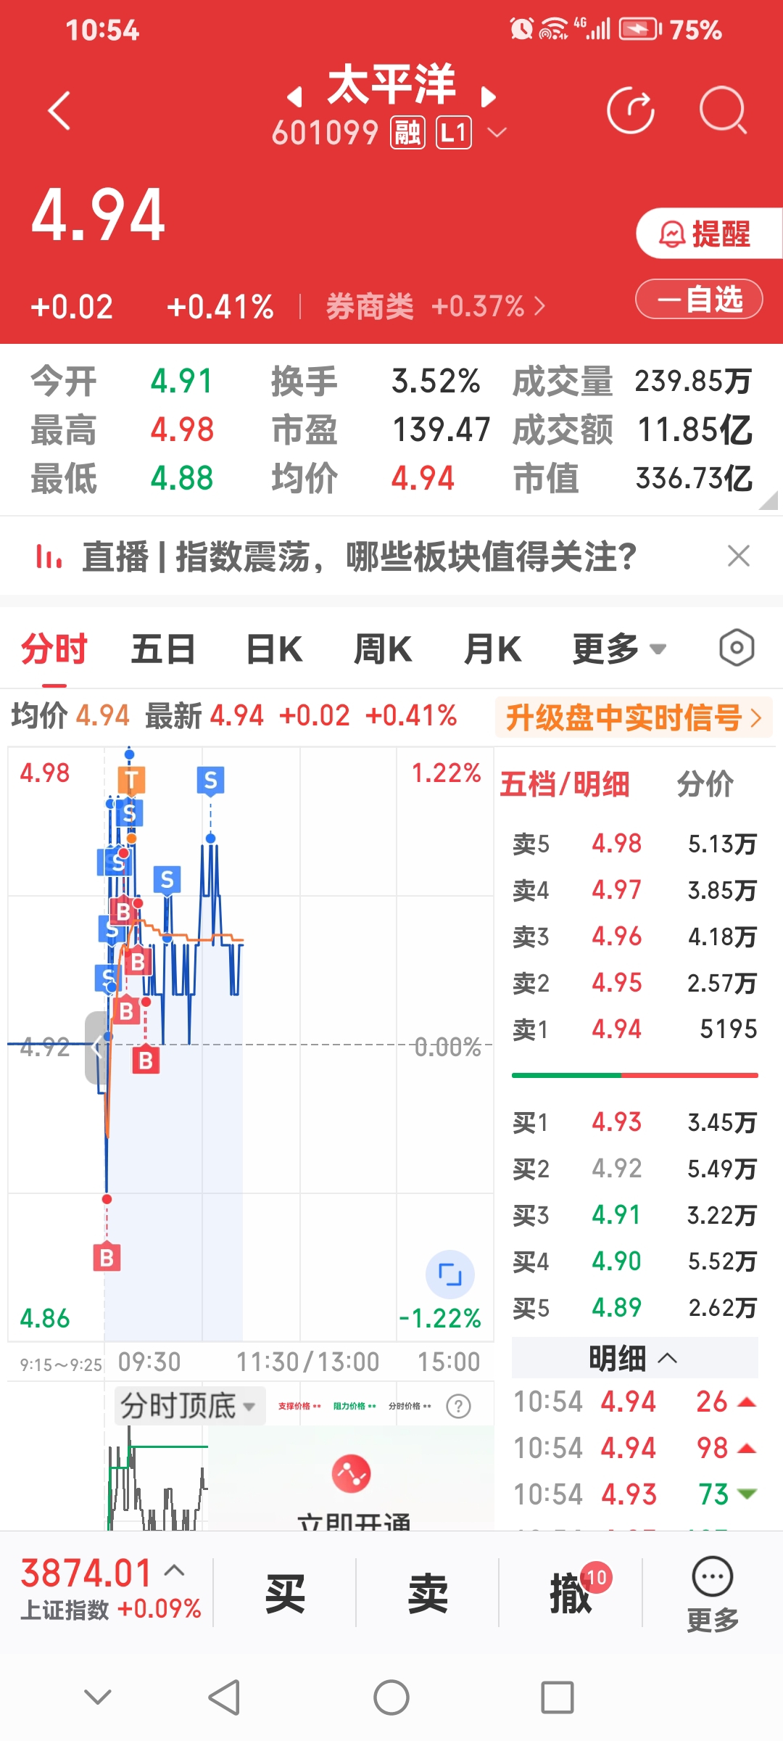The width and height of the screenshot is (783, 1741).
Task: Tap Android hide keyboard down chevron
Action: coord(98,1697)
